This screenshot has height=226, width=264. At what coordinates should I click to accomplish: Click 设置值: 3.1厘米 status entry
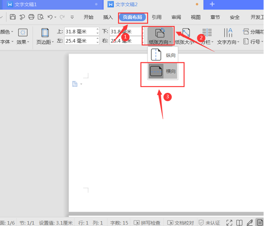click(56, 223)
